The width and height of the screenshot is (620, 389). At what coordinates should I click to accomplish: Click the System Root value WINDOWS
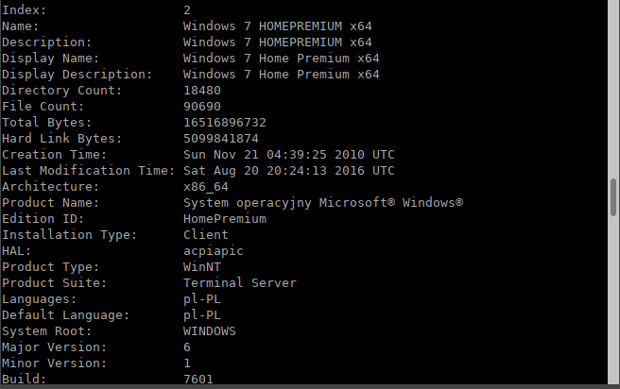pos(210,331)
